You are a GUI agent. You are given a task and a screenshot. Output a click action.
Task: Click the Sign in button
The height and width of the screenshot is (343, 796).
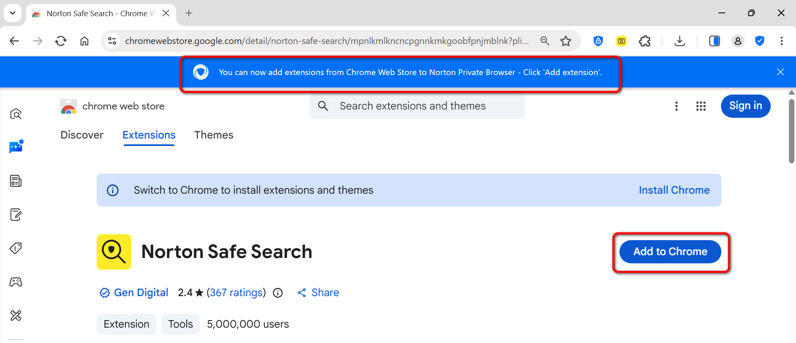point(746,106)
